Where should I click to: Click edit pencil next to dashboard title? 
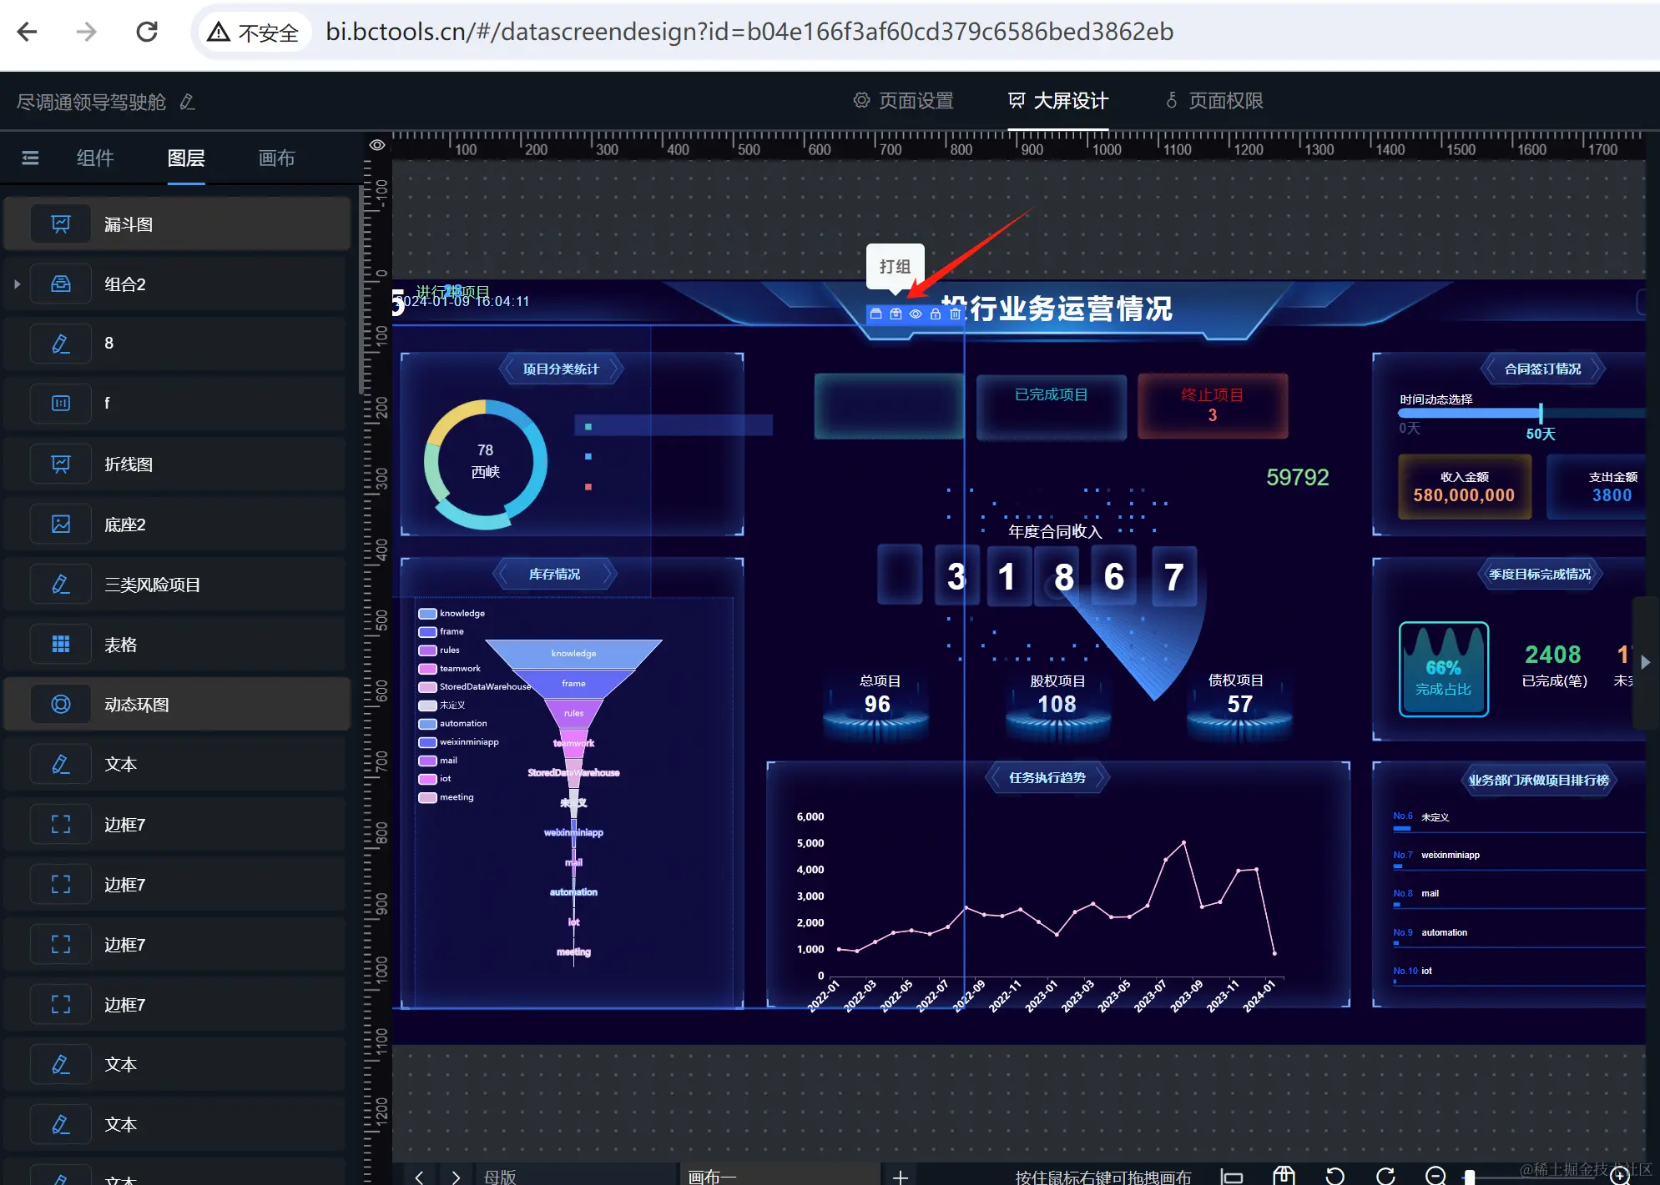click(x=188, y=102)
